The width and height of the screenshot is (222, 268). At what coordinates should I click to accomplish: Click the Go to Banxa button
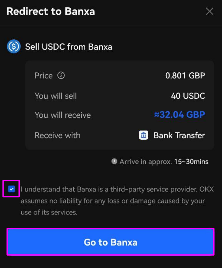110,242
